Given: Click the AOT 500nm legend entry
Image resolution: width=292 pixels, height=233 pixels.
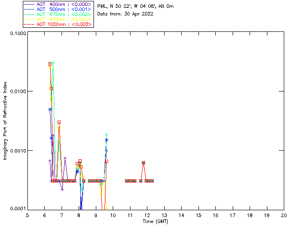Looking at the screenshot, I should 57,9.
